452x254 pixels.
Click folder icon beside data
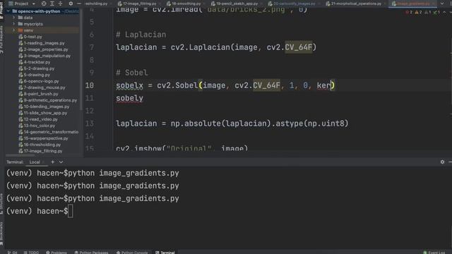(20, 18)
